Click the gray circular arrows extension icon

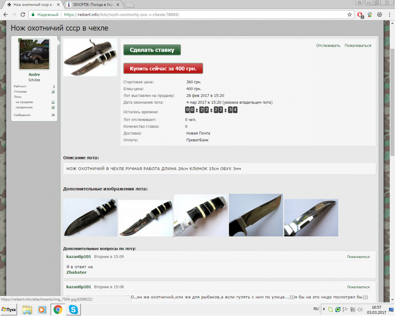coord(379,14)
